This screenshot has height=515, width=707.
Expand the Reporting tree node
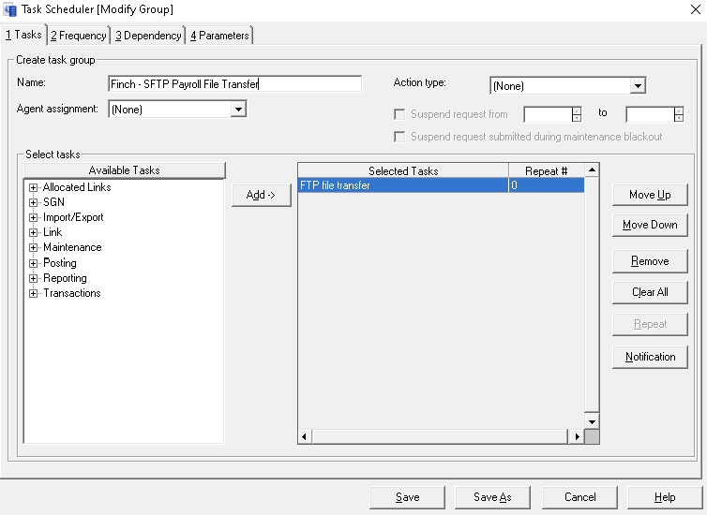[33, 278]
